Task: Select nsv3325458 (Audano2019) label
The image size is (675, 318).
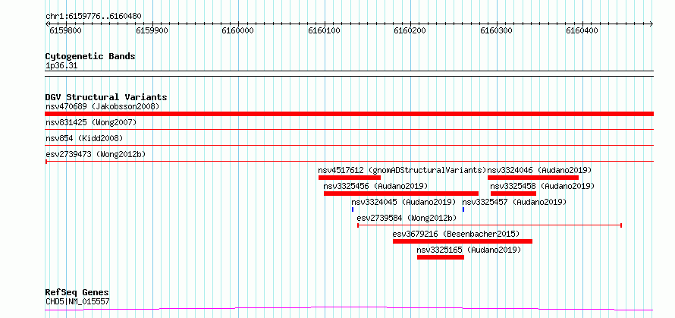Action: [542, 186]
